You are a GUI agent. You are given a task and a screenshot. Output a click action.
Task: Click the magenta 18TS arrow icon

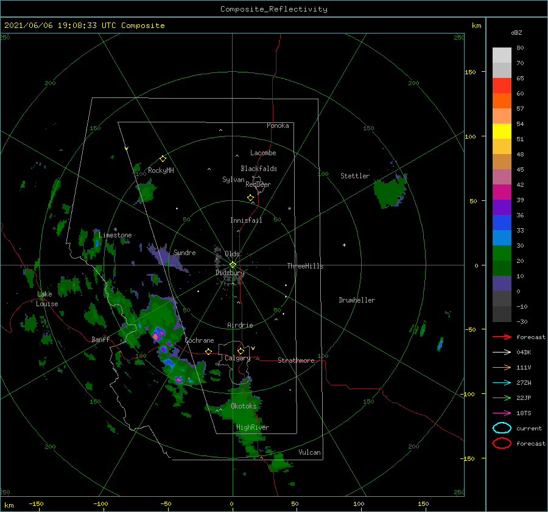(502, 413)
